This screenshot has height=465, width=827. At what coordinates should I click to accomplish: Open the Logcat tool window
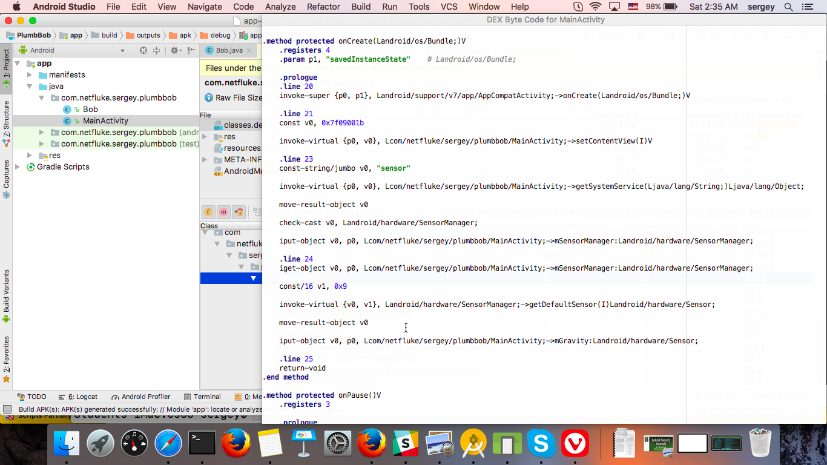[78, 397]
